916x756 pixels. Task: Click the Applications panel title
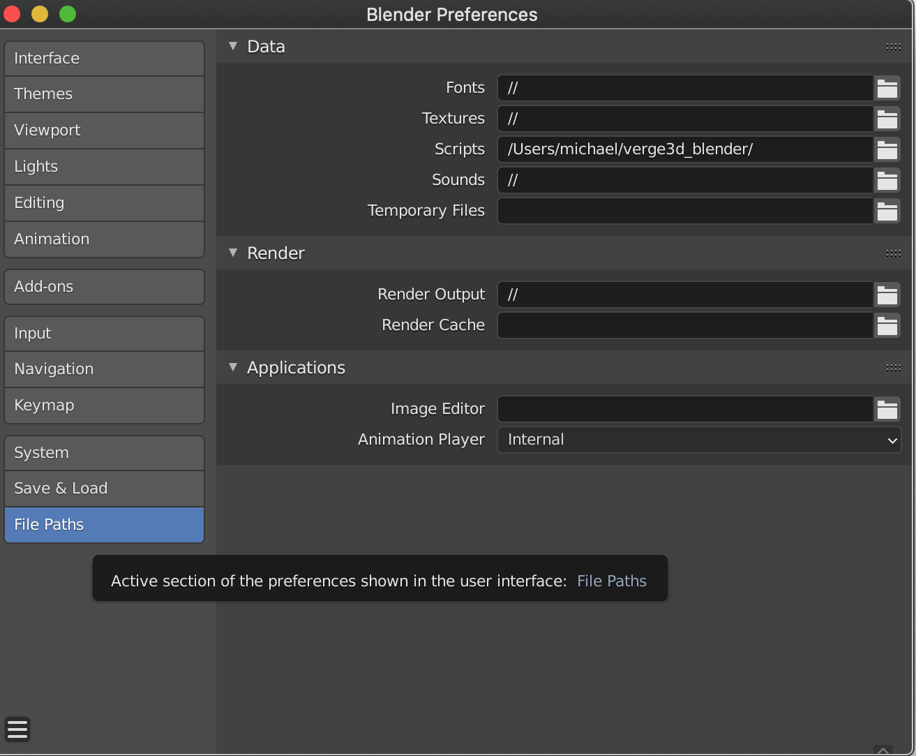click(x=296, y=368)
